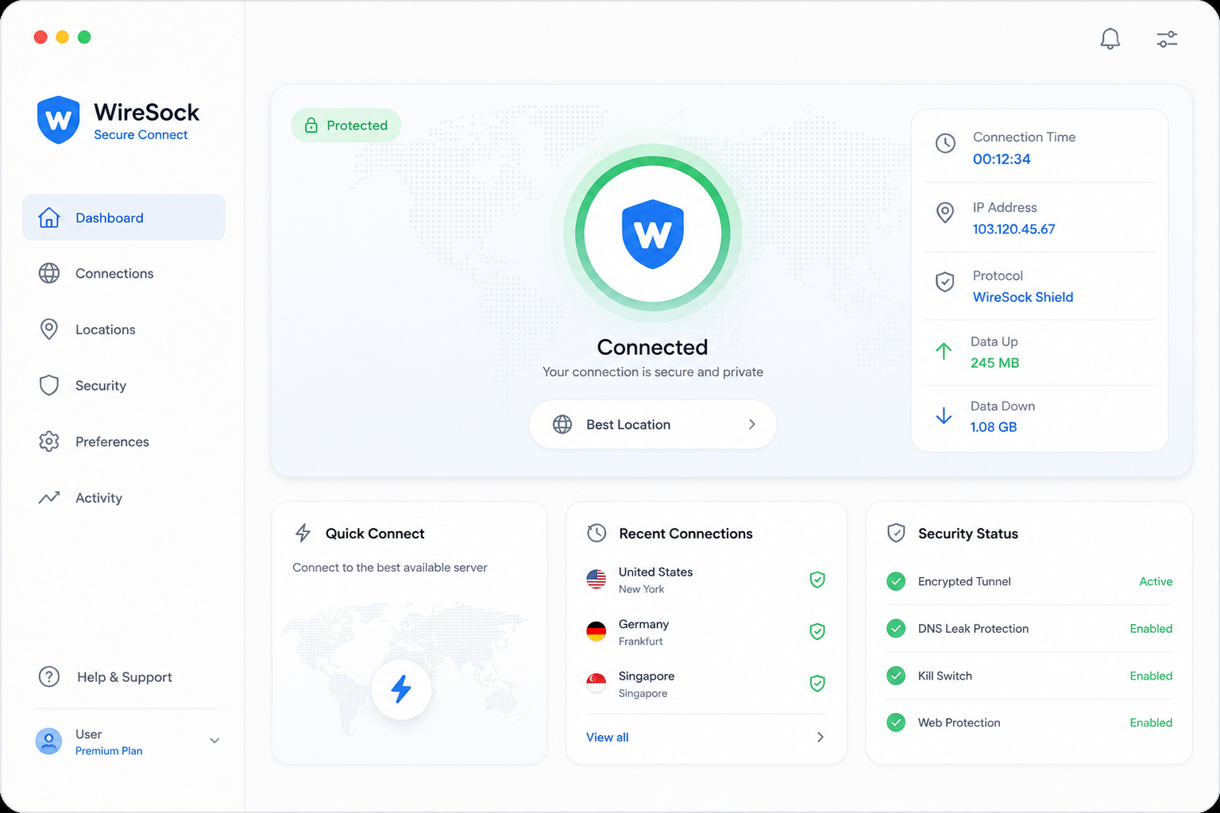The height and width of the screenshot is (813, 1220).
Task: Open the Activity menu item
Action: coord(124,498)
